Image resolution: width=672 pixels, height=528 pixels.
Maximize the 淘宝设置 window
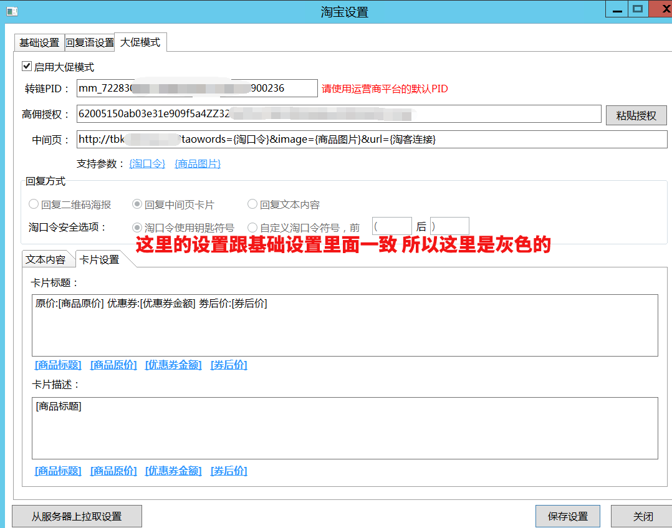point(638,9)
